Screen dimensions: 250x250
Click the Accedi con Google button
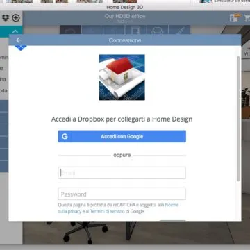click(122, 136)
